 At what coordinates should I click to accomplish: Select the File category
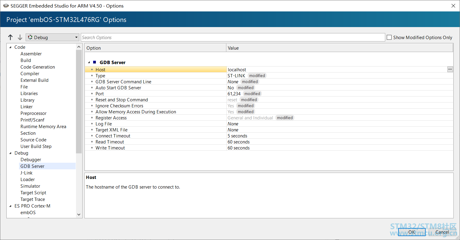pos(24,87)
